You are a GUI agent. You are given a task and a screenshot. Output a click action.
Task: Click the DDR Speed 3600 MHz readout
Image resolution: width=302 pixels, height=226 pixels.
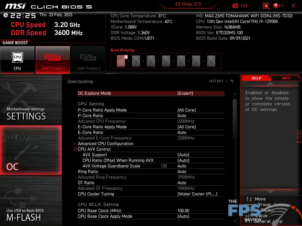[47, 33]
